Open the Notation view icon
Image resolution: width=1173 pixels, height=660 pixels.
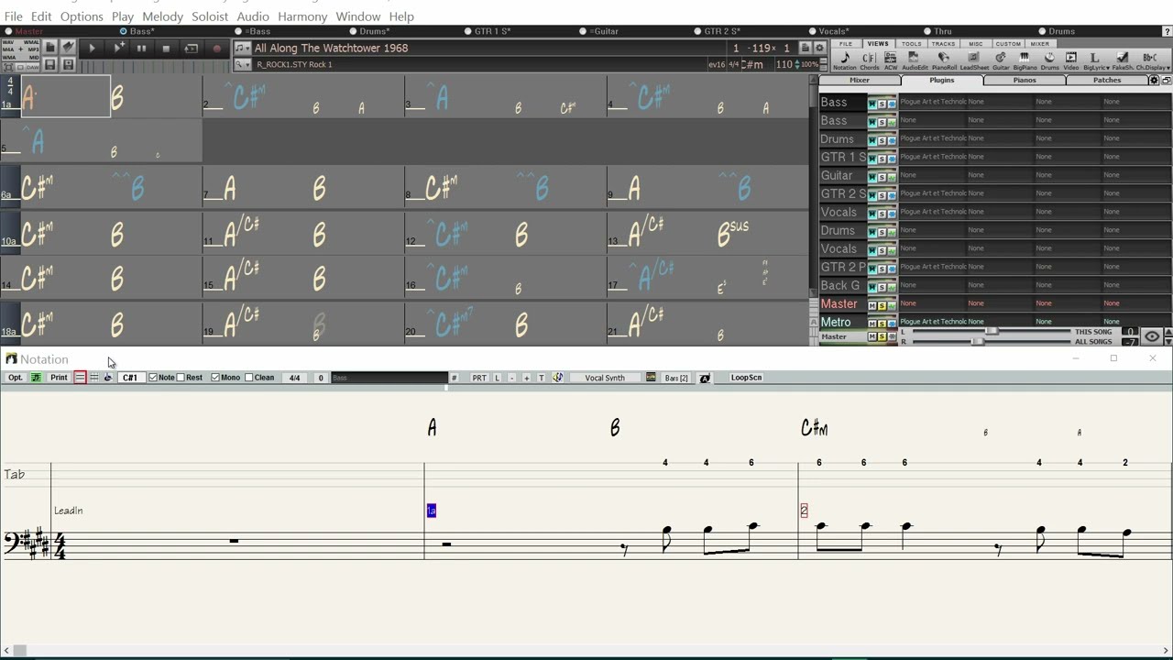[x=845, y=60]
